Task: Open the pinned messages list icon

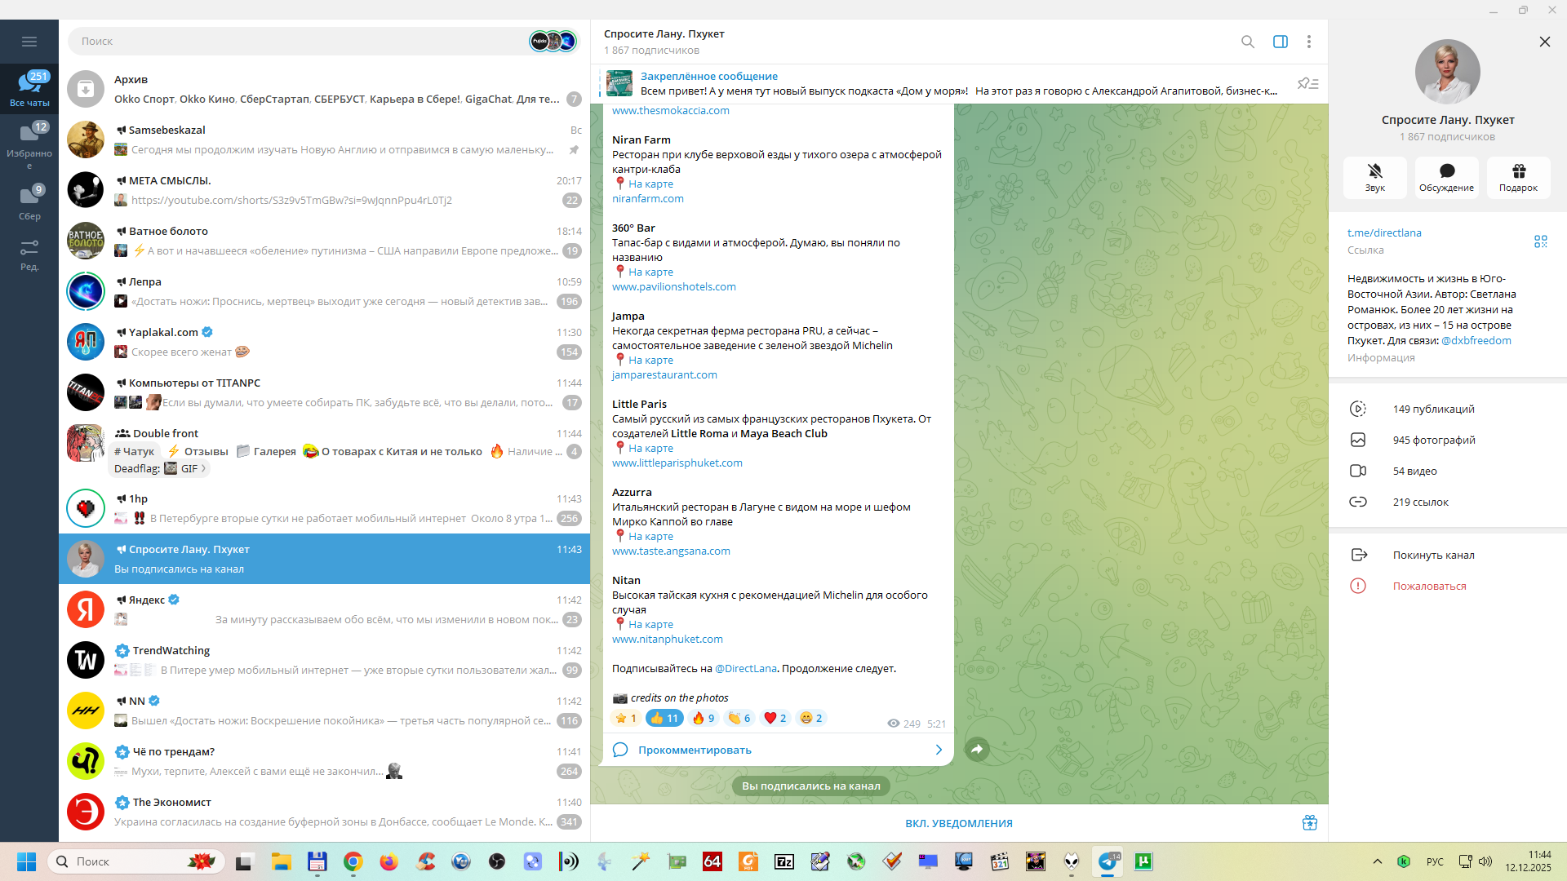Action: point(1307,83)
